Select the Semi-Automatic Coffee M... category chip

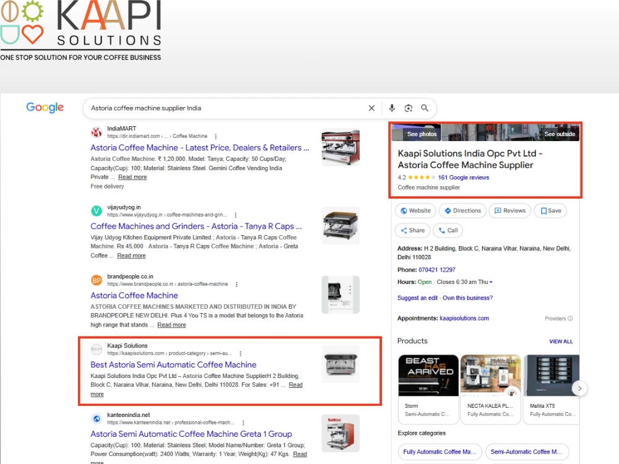tap(527, 452)
